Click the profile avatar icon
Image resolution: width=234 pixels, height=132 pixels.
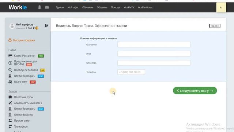(12, 26)
